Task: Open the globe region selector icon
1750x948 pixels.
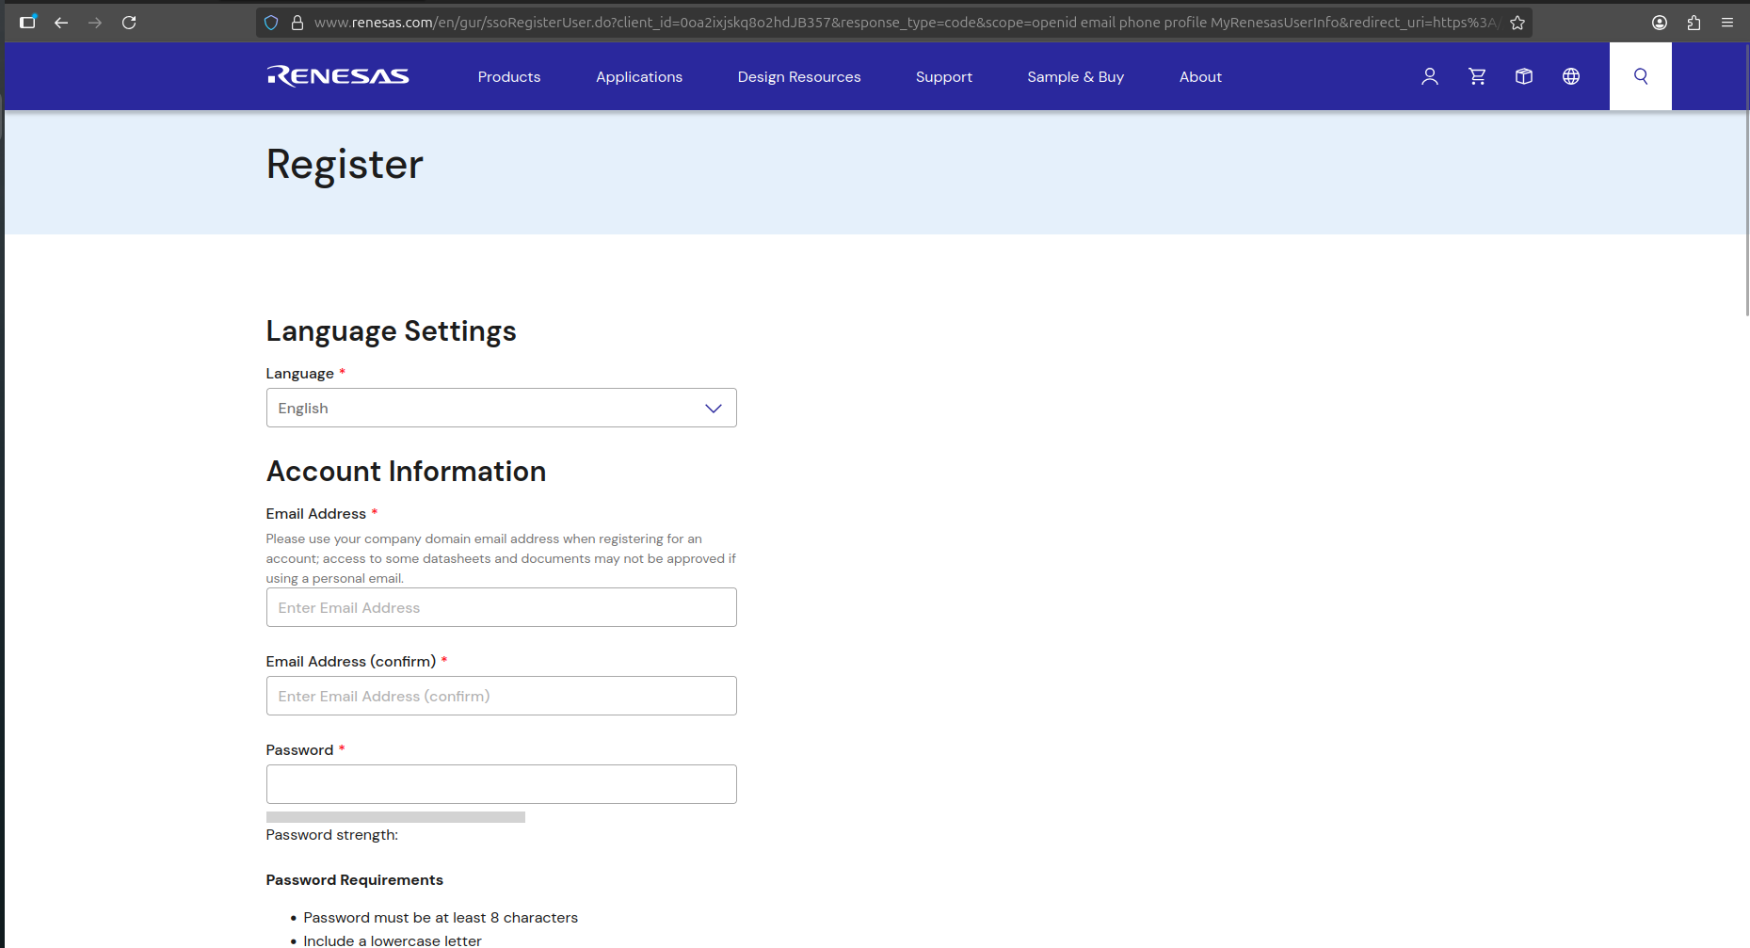Action: click(1571, 76)
